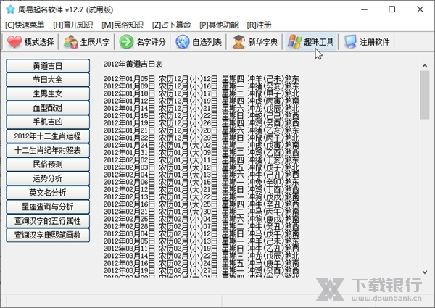
Task: Click the 名字评分 toolbar label
Action: point(152,42)
